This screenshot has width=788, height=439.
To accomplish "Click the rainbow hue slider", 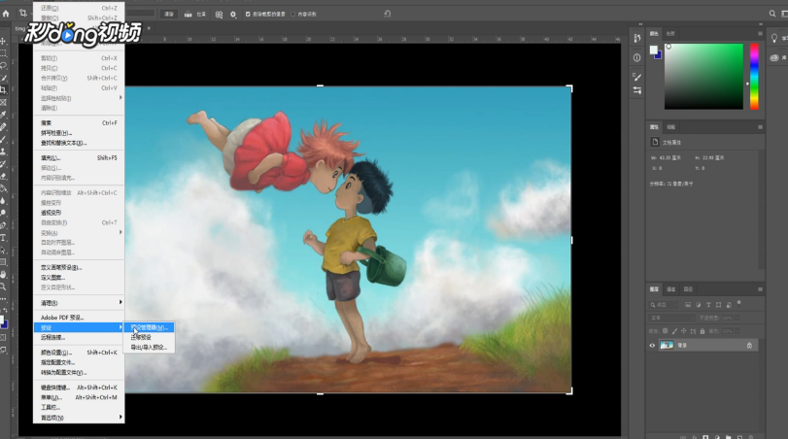I will 754,77.
